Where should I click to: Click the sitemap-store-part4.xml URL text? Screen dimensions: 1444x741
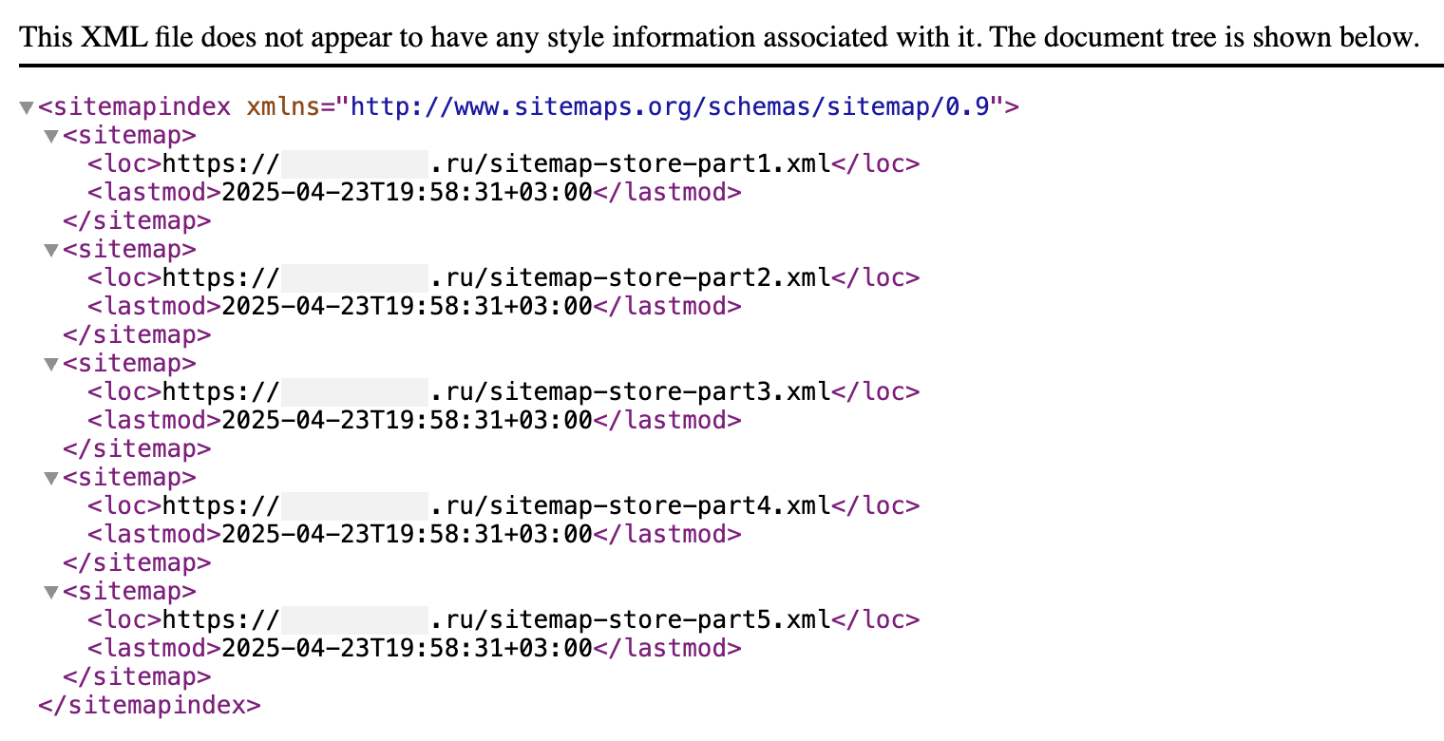pos(497,505)
